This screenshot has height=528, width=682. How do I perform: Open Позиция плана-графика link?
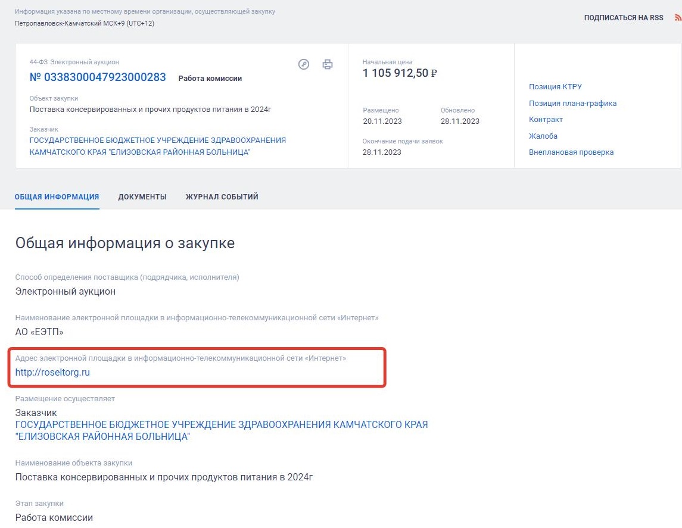click(x=572, y=103)
